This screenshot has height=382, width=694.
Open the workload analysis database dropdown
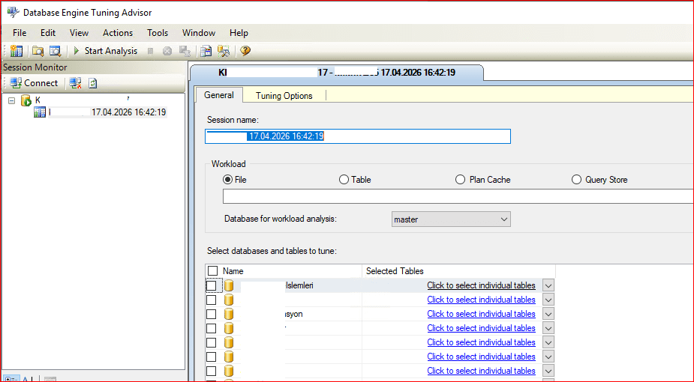point(503,219)
